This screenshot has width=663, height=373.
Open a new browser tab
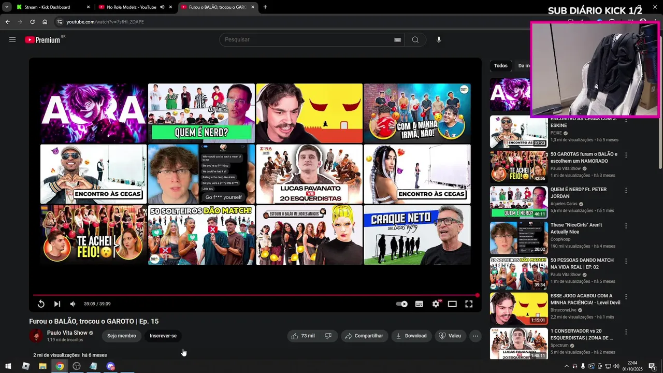click(265, 7)
